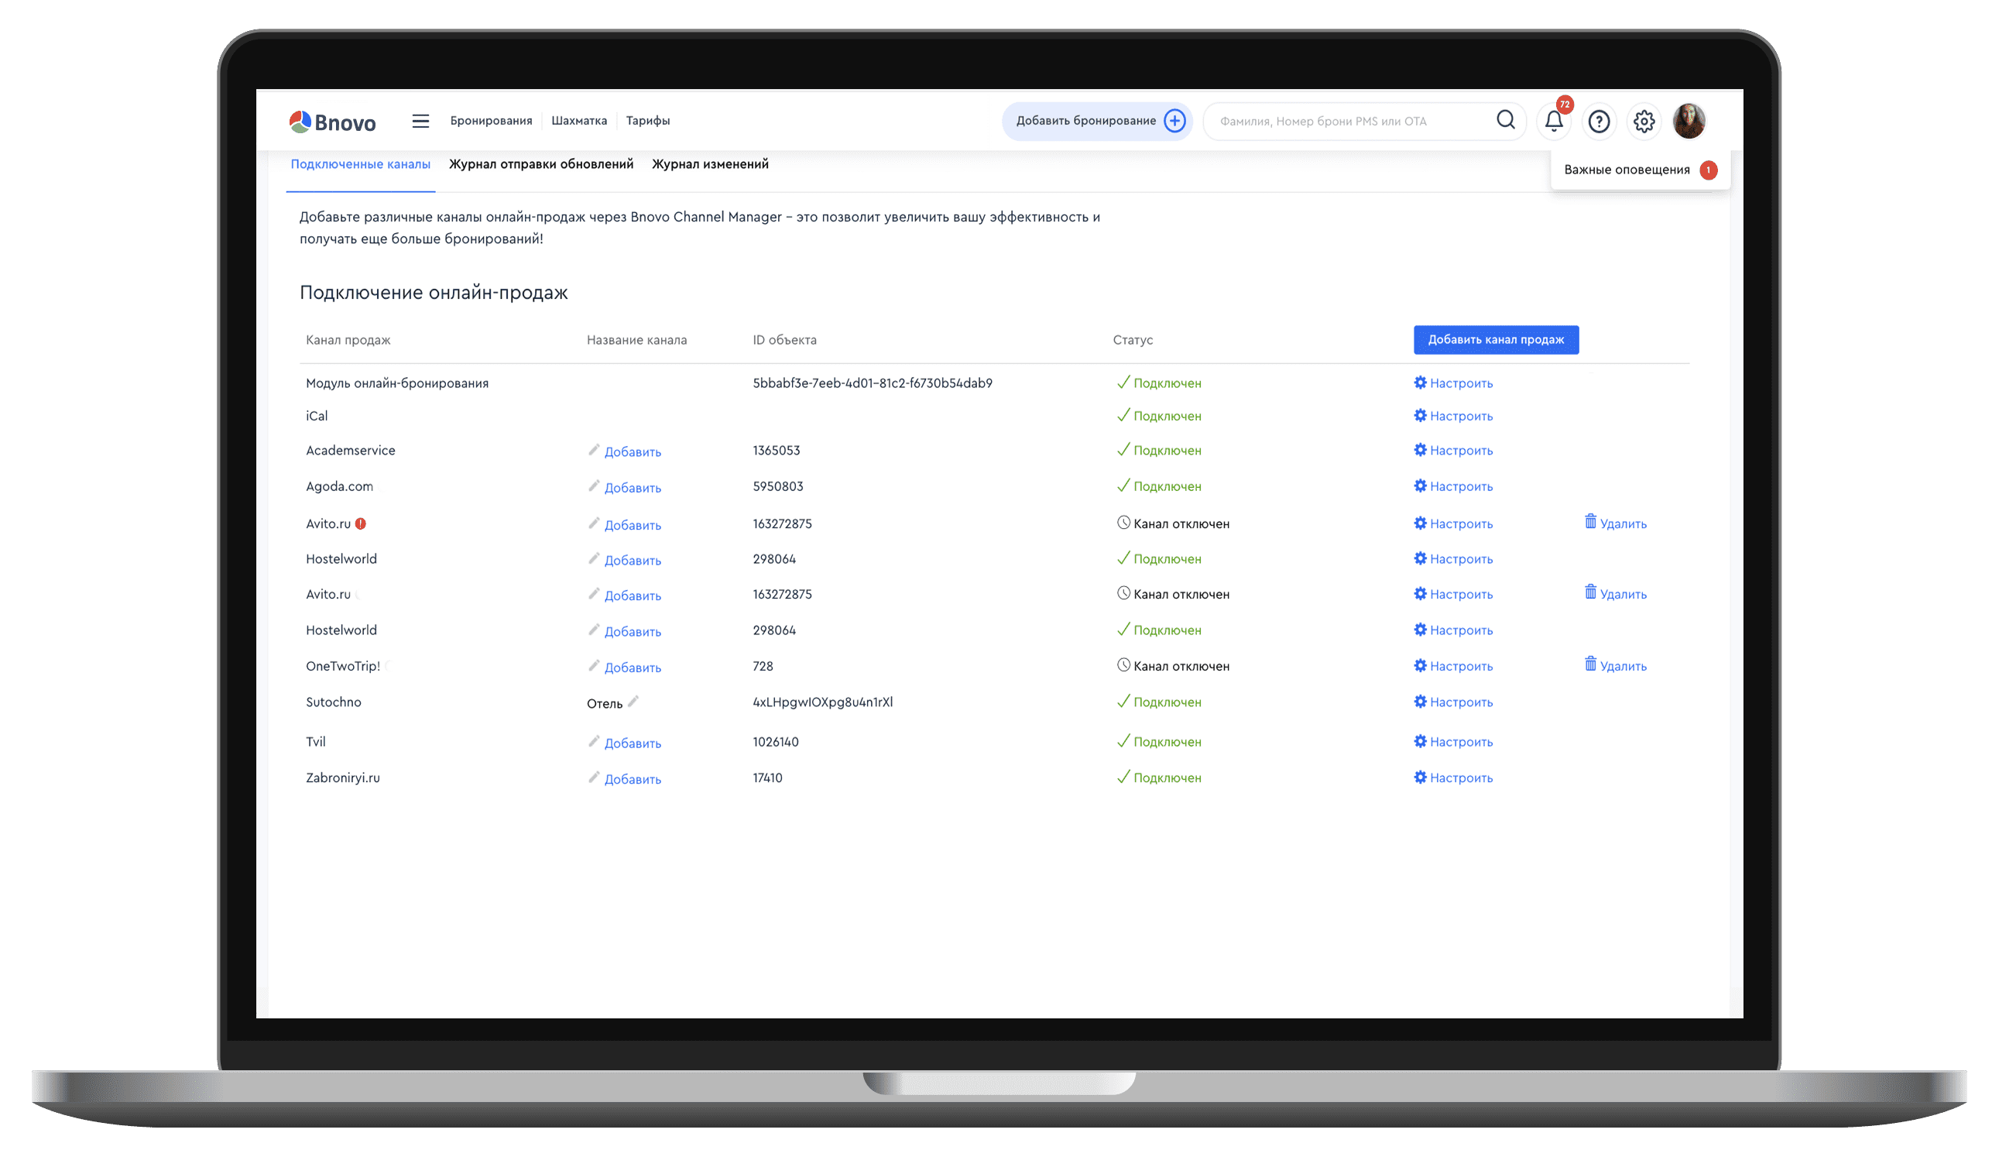
Task: Click the pencil icon in the Zabroniryi.ru row
Action: [x=593, y=777]
